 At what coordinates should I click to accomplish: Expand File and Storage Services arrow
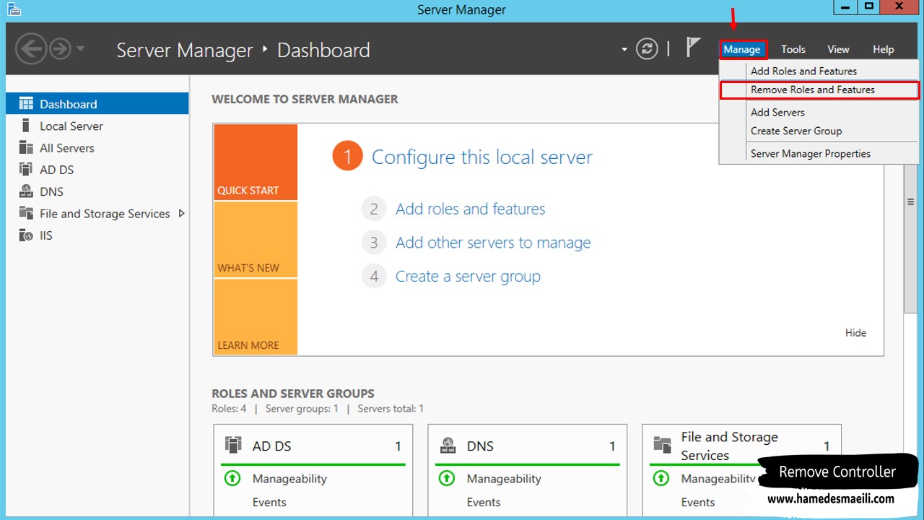tap(181, 213)
